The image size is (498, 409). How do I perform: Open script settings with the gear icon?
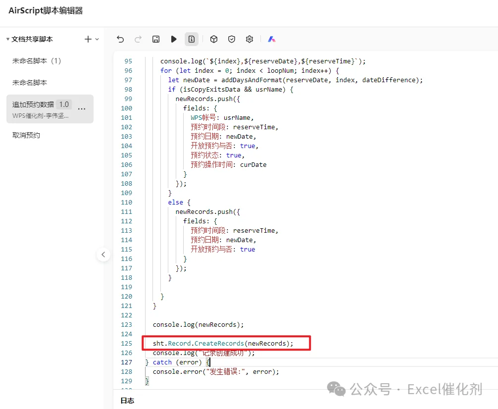pyautogui.click(x=249, y=39)
